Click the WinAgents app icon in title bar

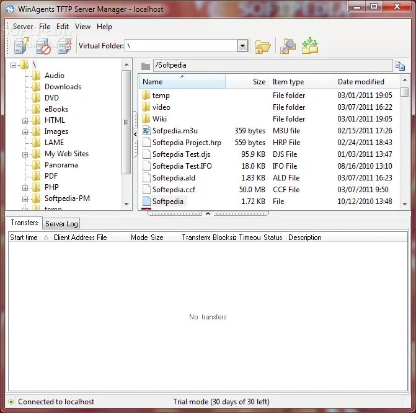(x=10, y=9)
